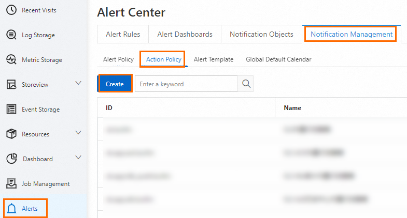
Task: Click the blue Create button
Action: pos(115,84)
